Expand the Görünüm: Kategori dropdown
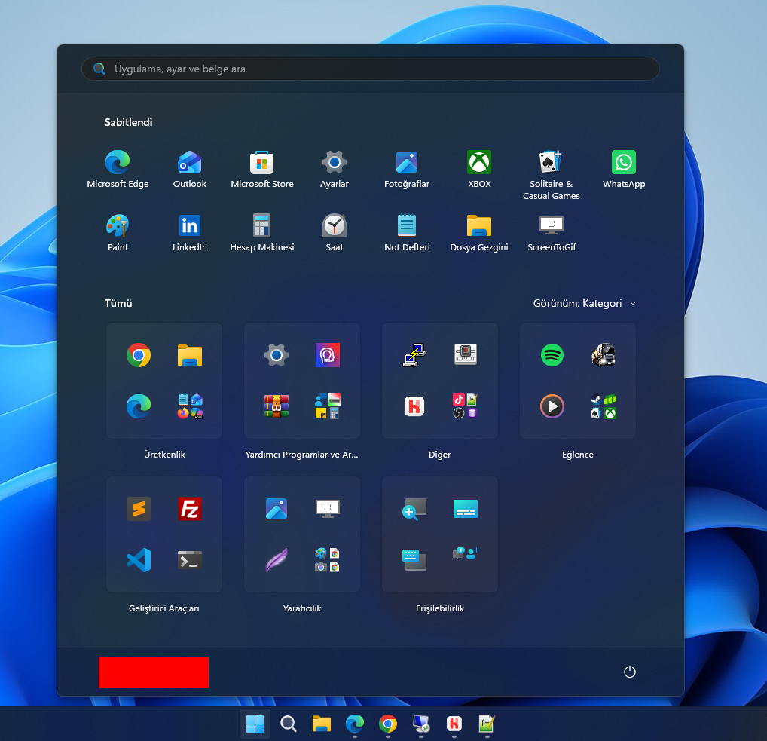The width and height of the screenshot is (767, 741). coord(585,304)
